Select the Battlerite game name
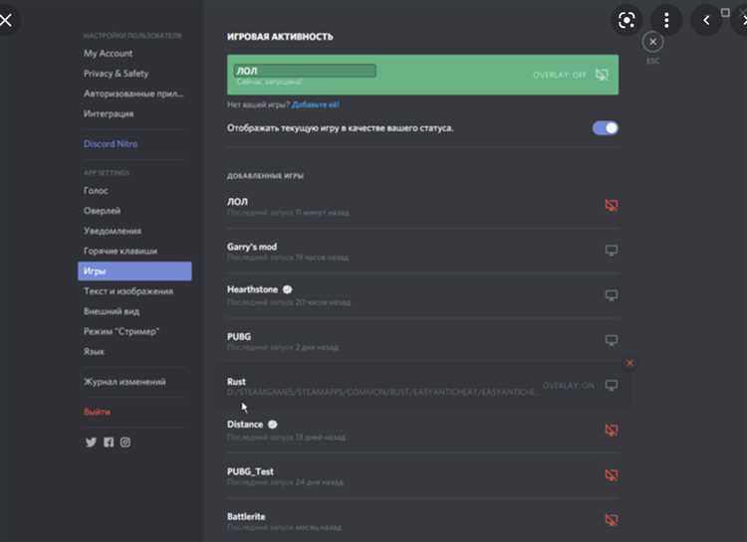This screenshot has height=542, width=747. pyautogui.click(x=246, y=516)
